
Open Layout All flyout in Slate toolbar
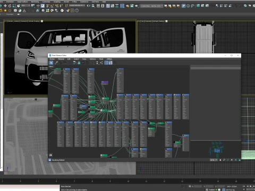click(97, 63)
